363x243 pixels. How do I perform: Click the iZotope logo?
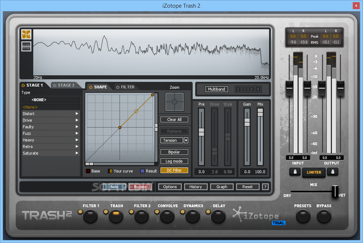click(256, 214)
